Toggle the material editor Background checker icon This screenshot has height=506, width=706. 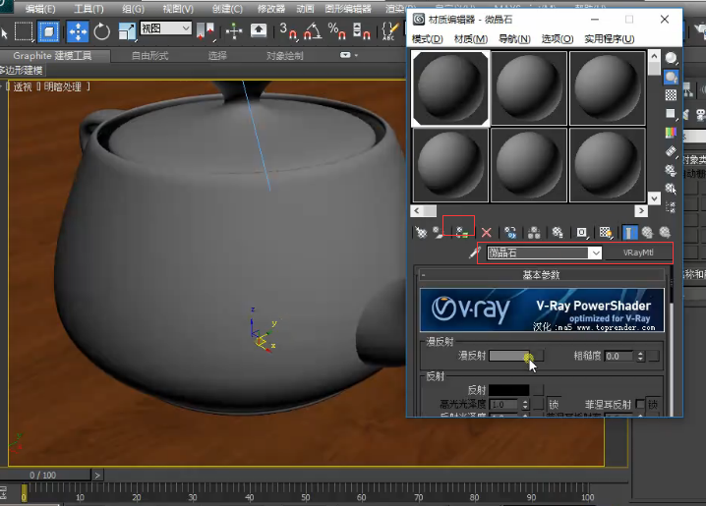[x=671, y=96]
